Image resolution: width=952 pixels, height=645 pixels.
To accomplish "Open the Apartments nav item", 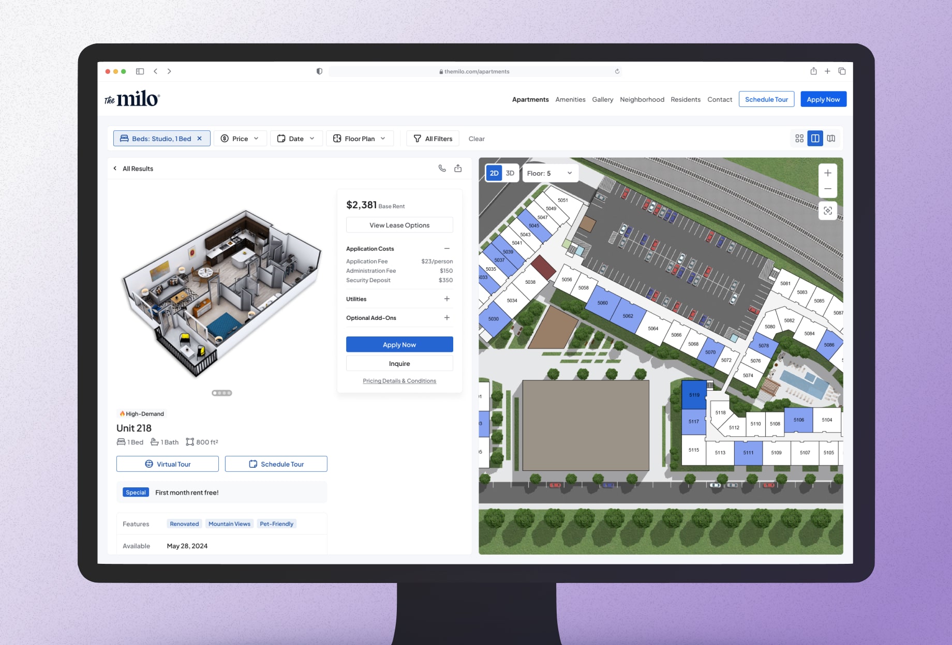I will (x=530, y=99).
